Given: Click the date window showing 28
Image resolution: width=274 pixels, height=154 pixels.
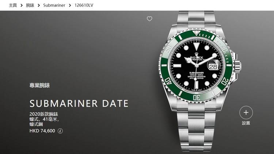Looking at the screenshot, I should (x=213, y=66).
